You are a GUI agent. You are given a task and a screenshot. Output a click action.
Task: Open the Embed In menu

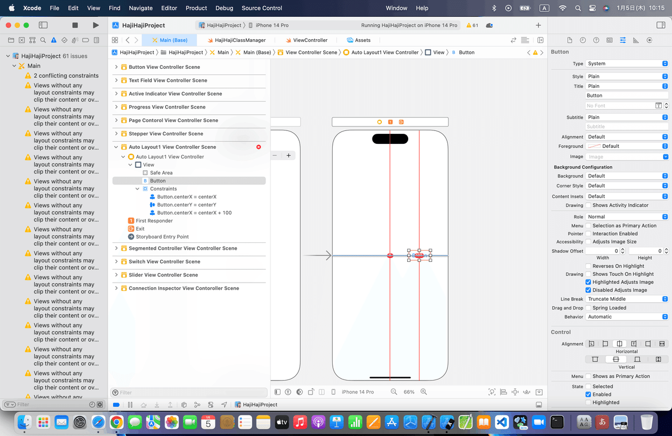tap(539, 392)
